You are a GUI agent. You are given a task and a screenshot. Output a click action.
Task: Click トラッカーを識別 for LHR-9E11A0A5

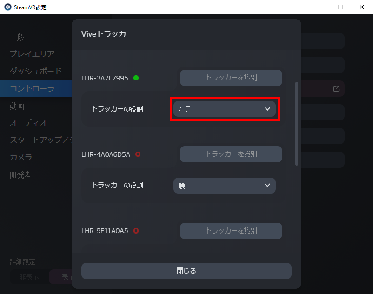coord(231,231)
